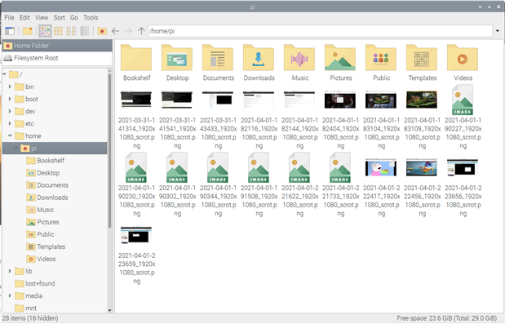Open a new window via toolbar icon

(10, 31)
